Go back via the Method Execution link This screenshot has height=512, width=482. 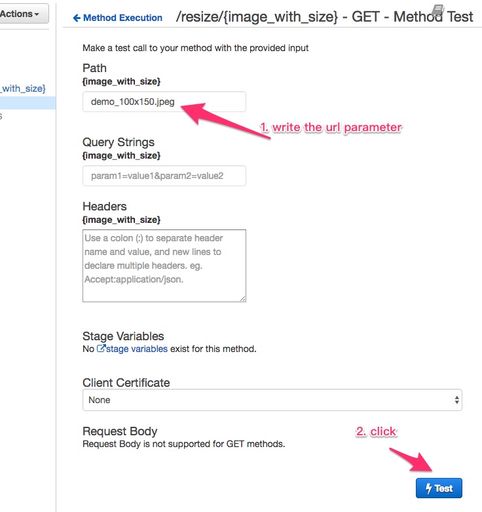tap(122, 18)
